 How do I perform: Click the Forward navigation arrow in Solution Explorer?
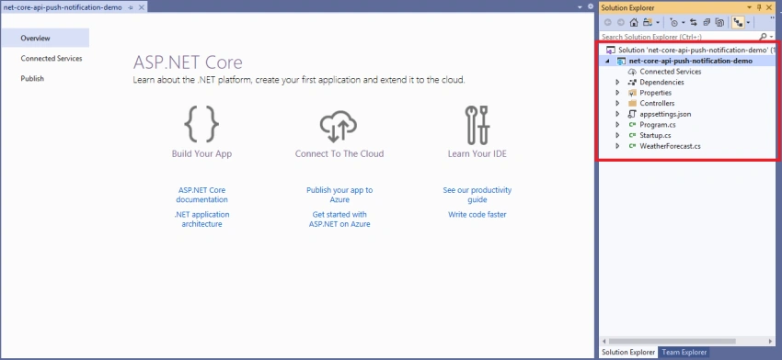(620, 22)
